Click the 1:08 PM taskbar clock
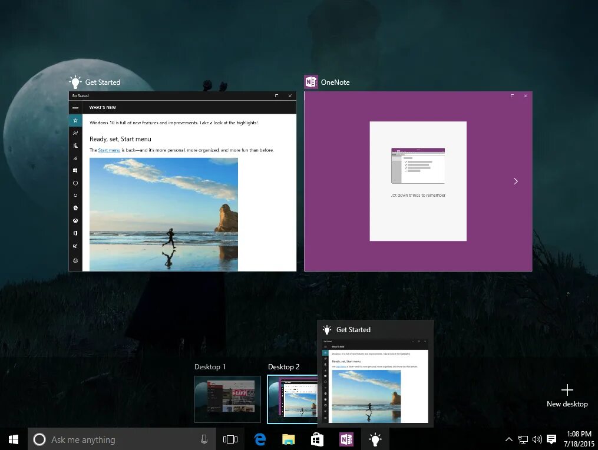Viewport: 598px width, 450px height. pos(579,434)
